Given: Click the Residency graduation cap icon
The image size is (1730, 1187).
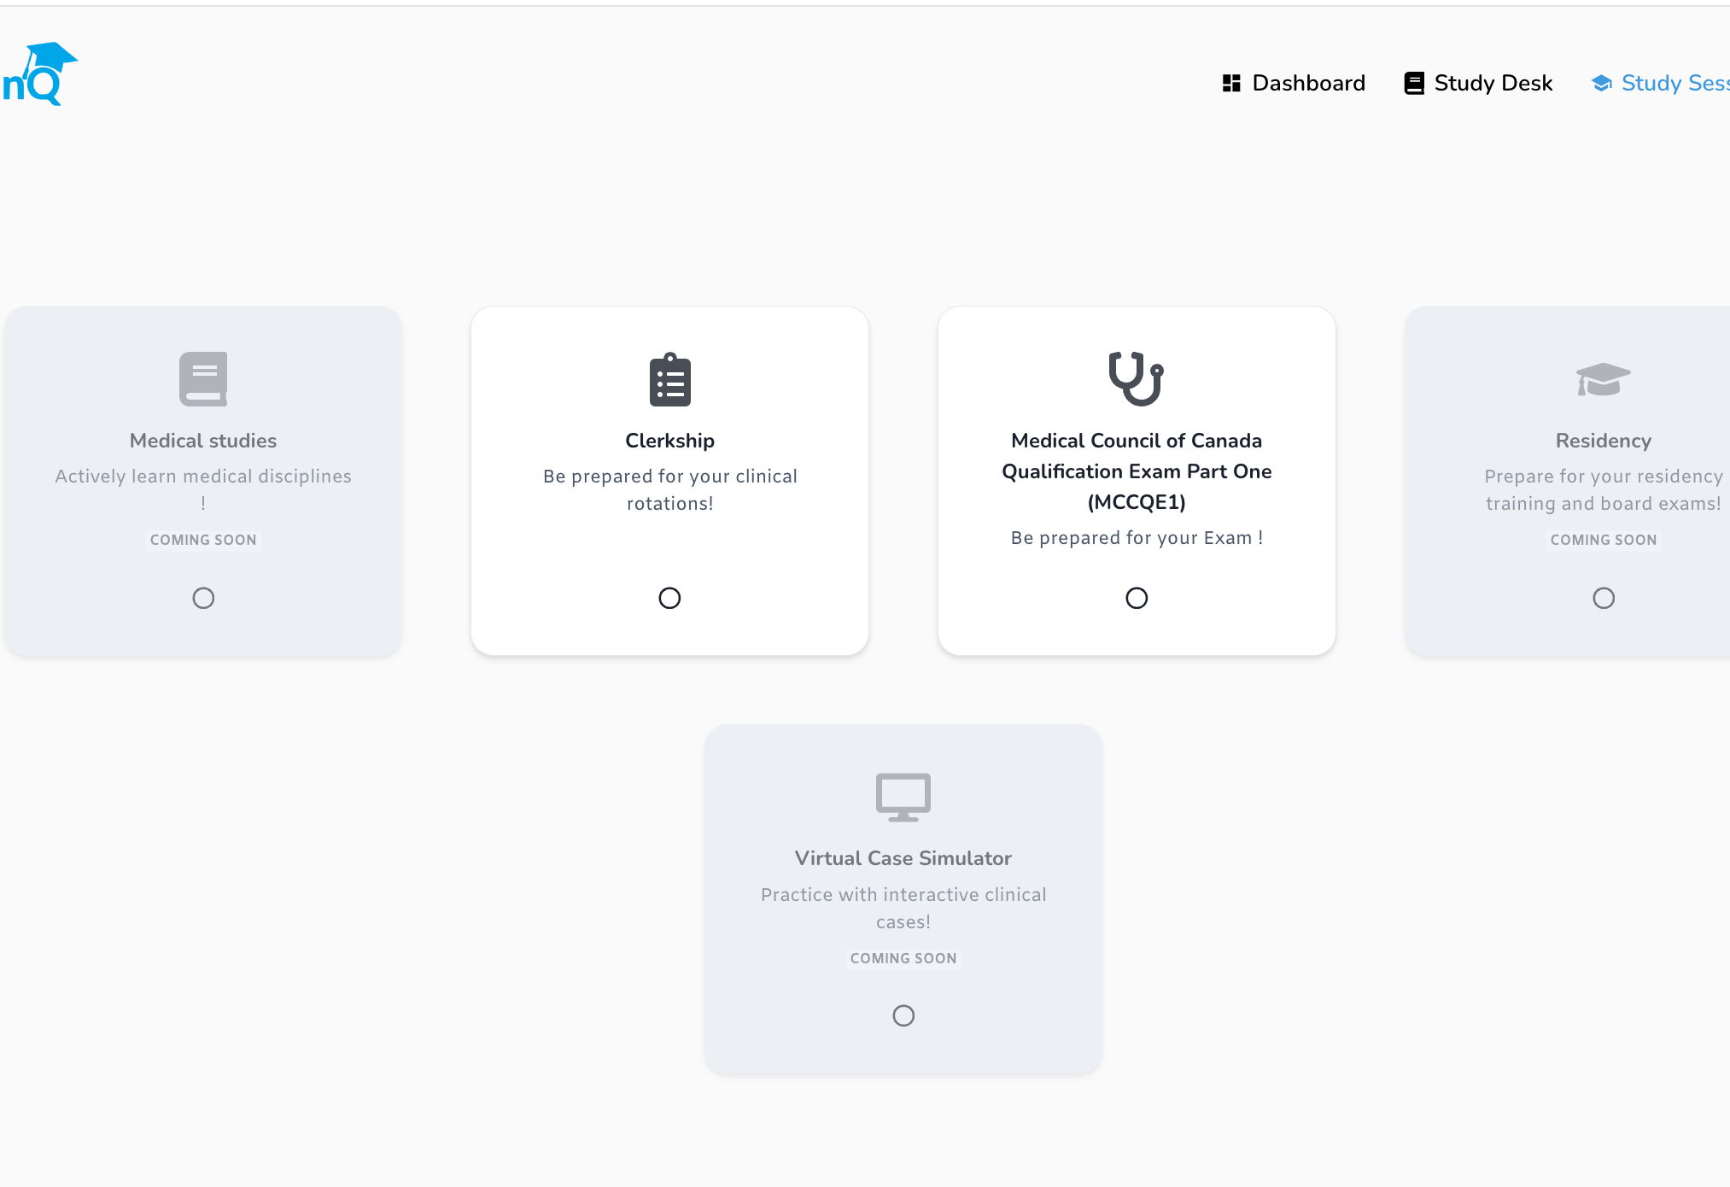Looking at the screenshot, I should pos(1603,379).
